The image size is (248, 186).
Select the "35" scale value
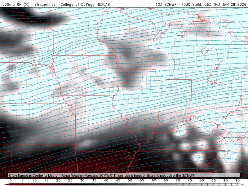pyautogui.click(x=94, y=180)
